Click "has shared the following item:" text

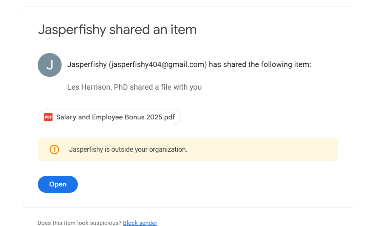tap(260, 64)
